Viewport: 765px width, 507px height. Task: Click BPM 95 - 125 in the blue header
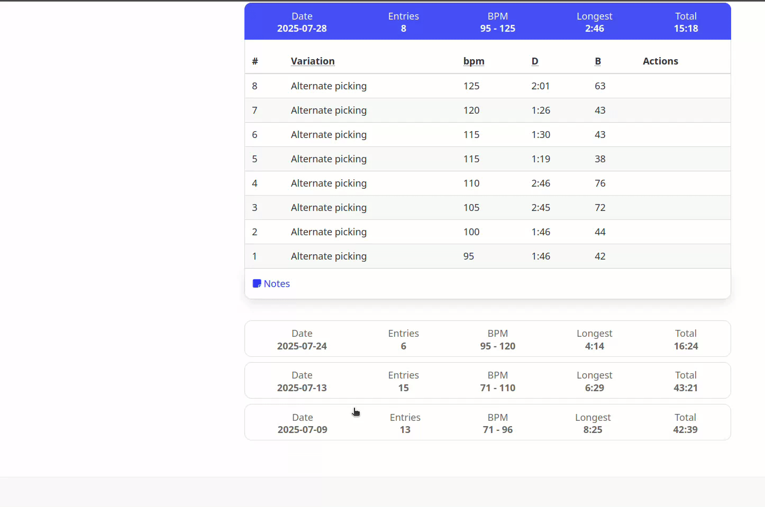[498, 29]
